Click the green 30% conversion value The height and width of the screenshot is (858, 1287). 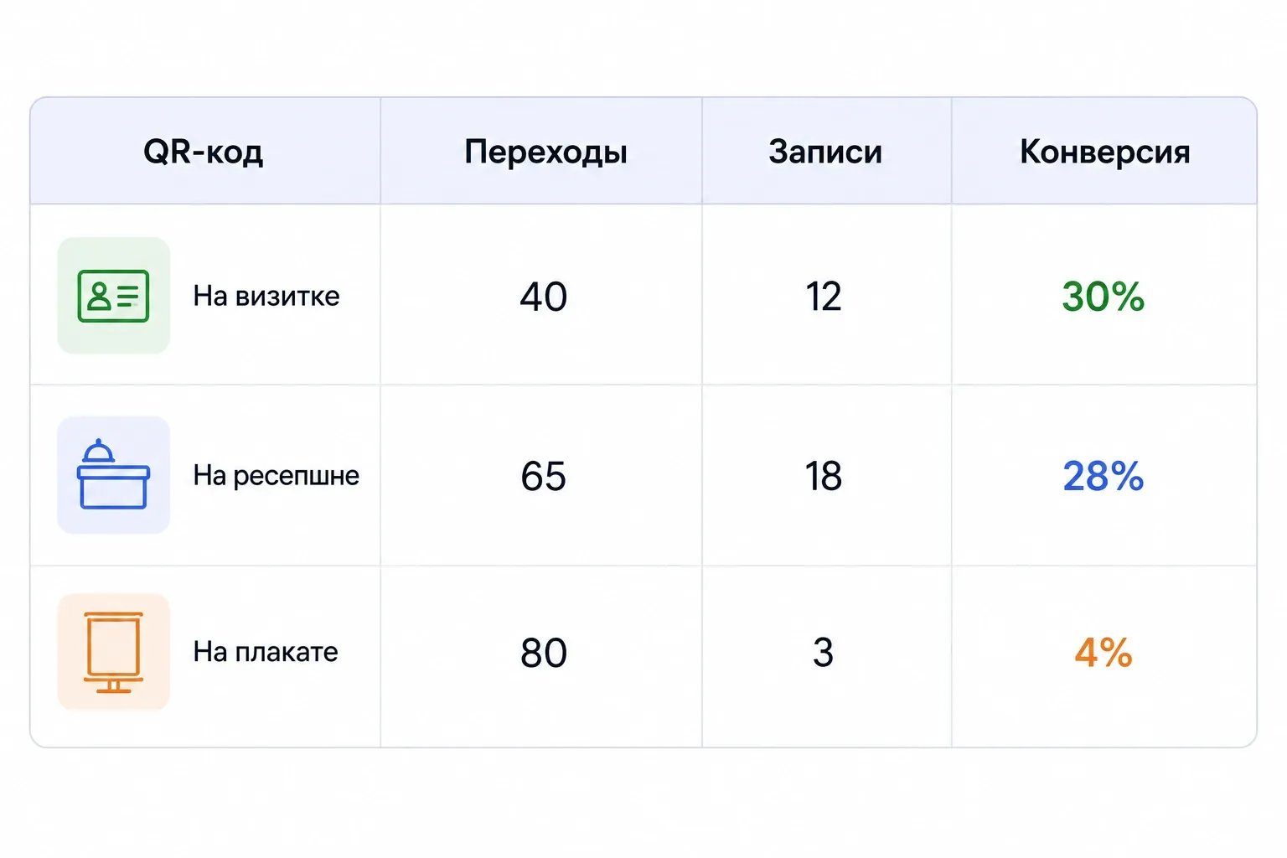click(1104, 297)
